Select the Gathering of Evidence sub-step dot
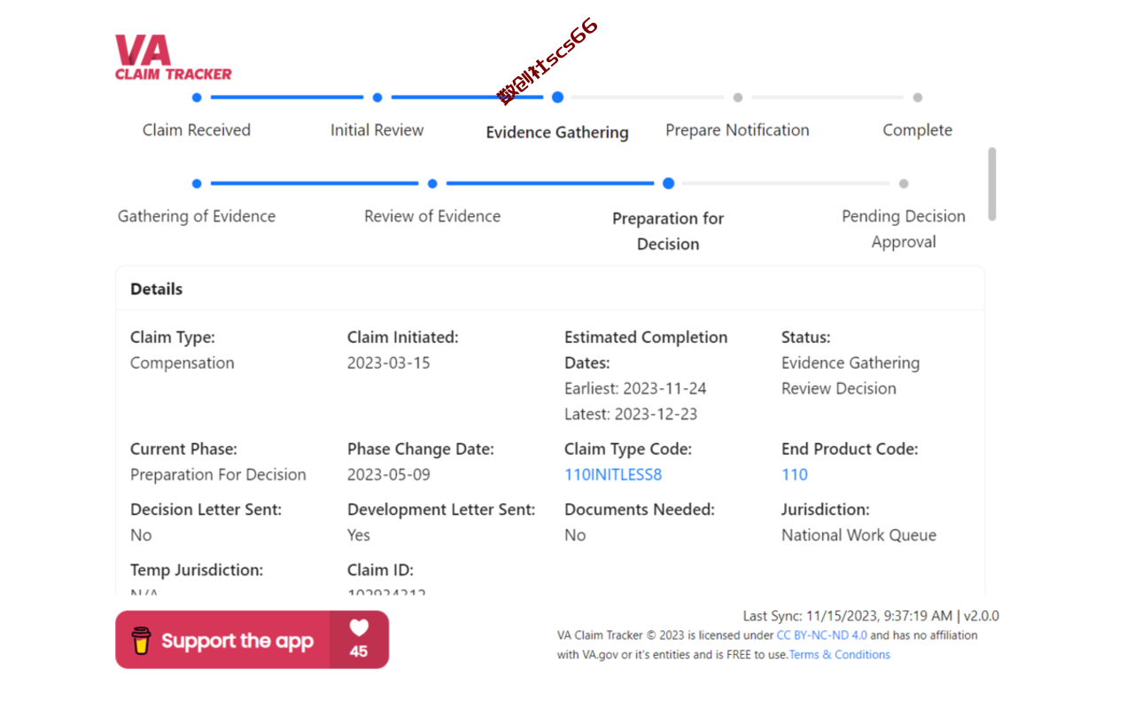The width and height of the screenshot is (1134, 709). pyautogui.click(x=197, y=183)
